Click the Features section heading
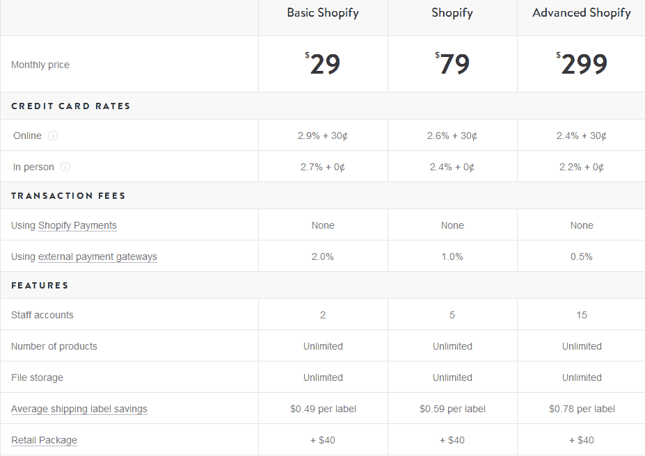 40,286
